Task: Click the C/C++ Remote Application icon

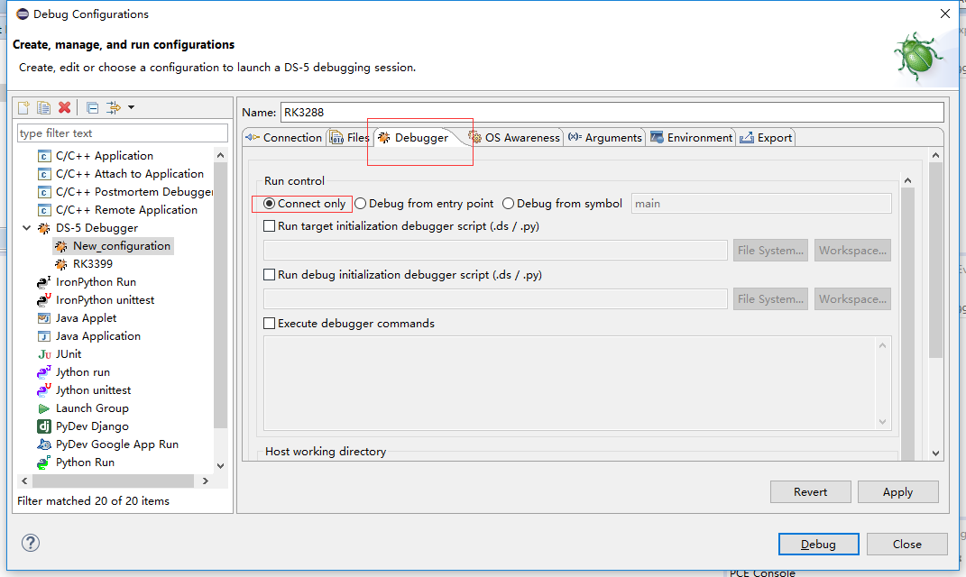Action: (43, 210)
